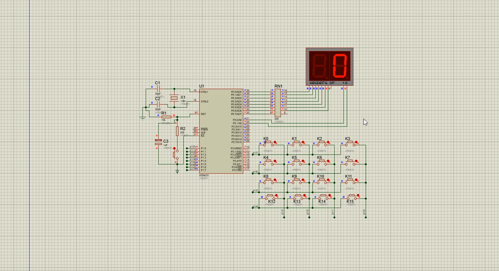
Task: Click the P1.7 pin label on U1
Action: click(x=203, y=170)
